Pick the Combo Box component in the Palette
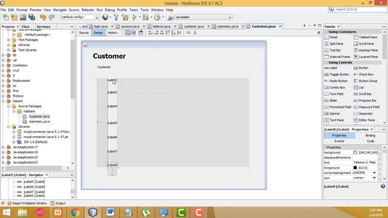The width and height of the screenshot is (388, 218). (335, 87)
